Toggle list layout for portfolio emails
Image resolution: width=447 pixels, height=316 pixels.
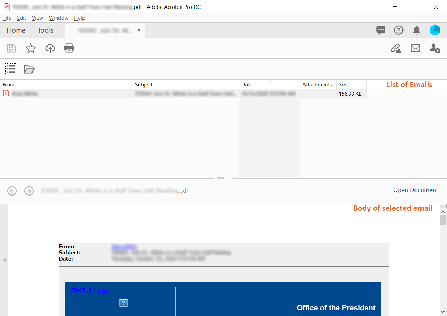pyautogui.click(x=11, y=69)
